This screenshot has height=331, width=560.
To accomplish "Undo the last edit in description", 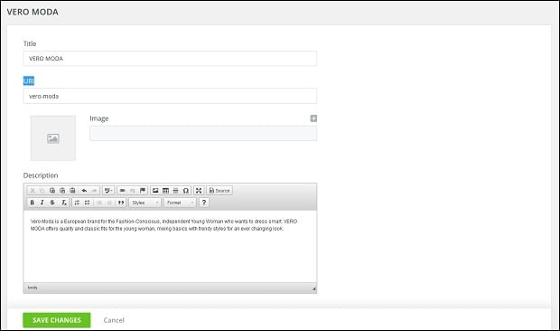I will pyautogui.click(x=84, y=191).
